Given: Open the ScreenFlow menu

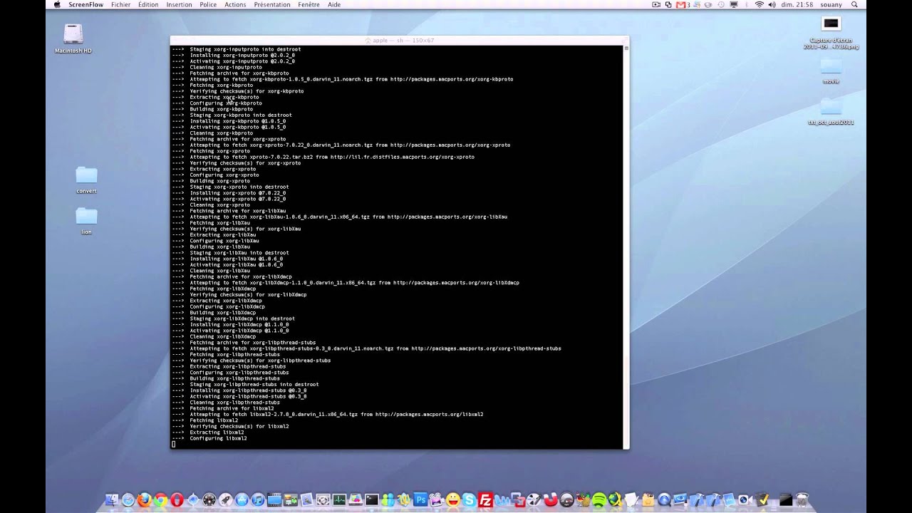Looking at the screenshot, I should click(x=86, y=4).
